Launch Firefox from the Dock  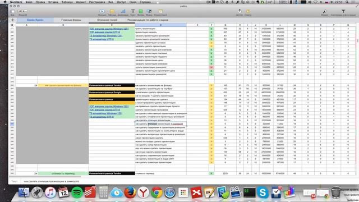coord(130,192)
